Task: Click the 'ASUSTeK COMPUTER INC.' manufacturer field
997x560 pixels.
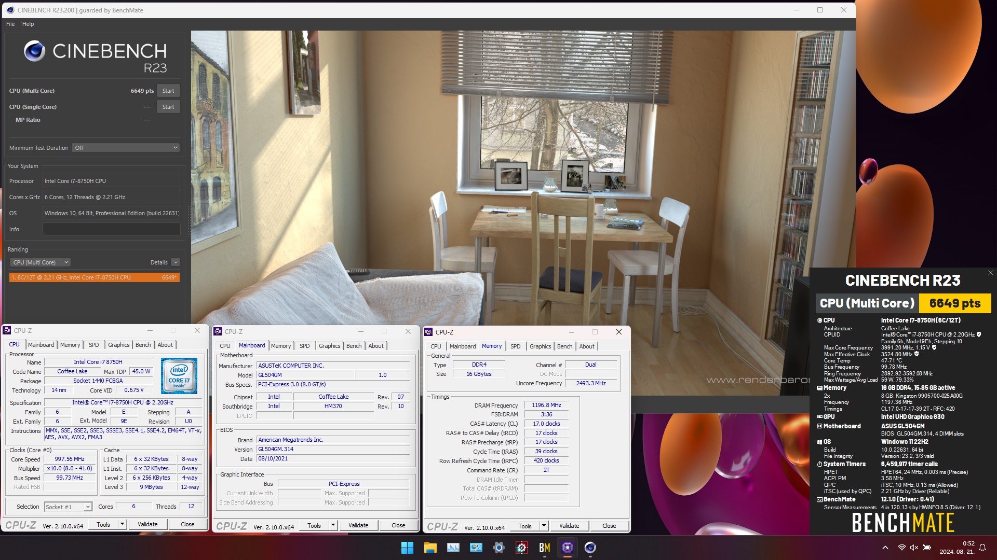Action: 333,366
